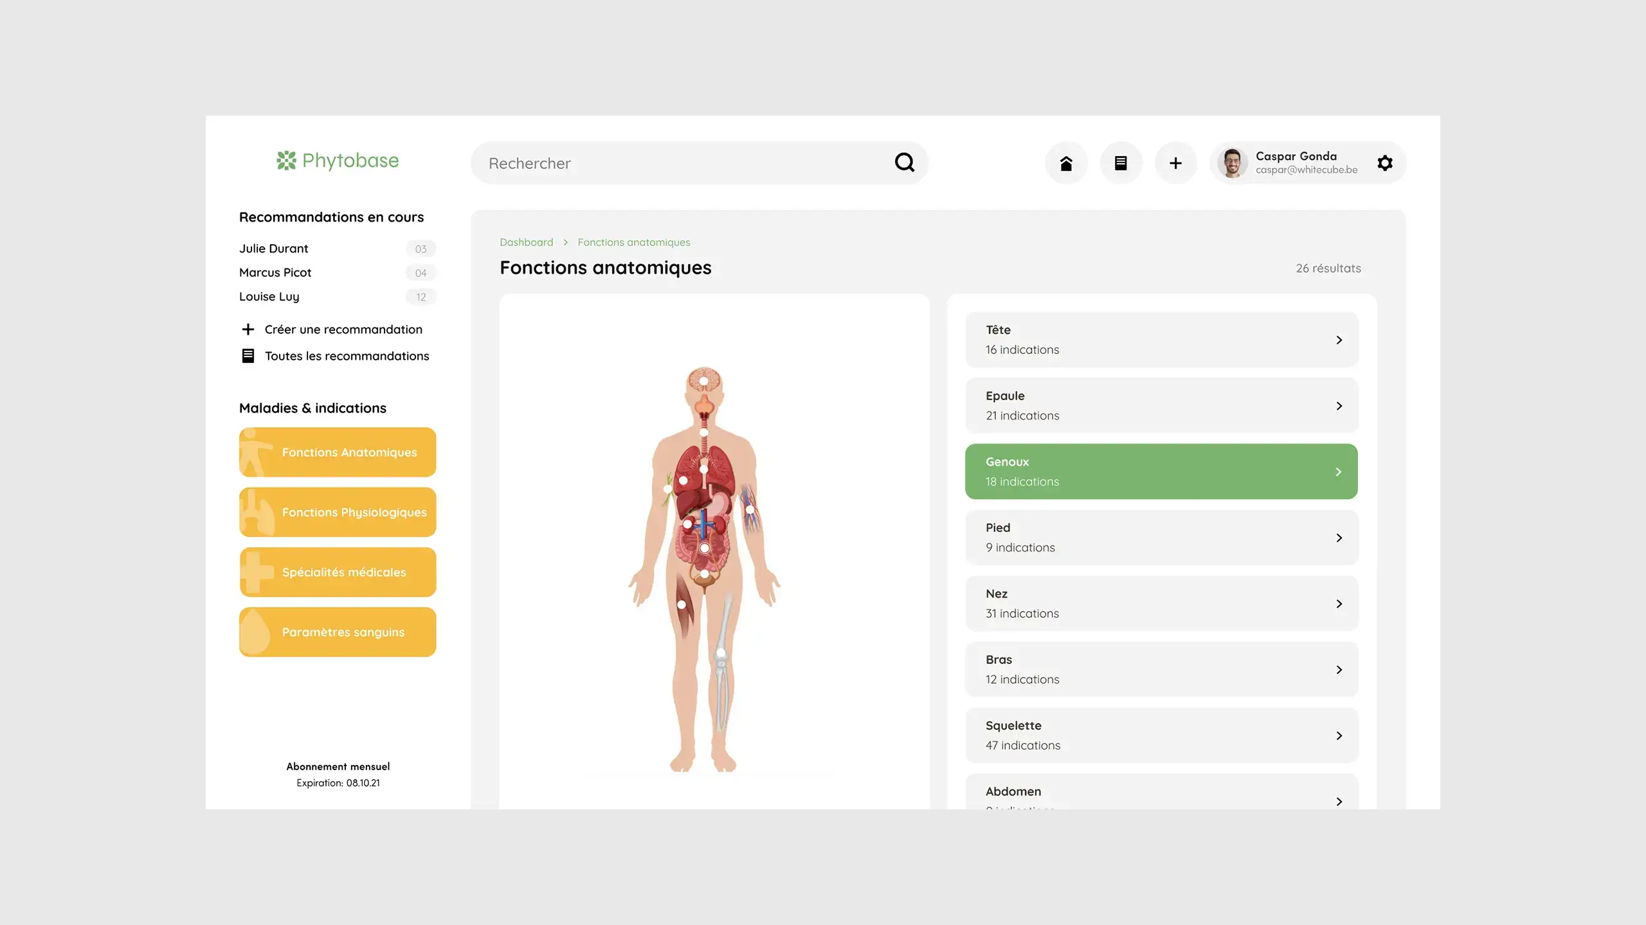Select the Nez 31 indications row
This screenshot has width=1646, height=925.
(1161, 604)
